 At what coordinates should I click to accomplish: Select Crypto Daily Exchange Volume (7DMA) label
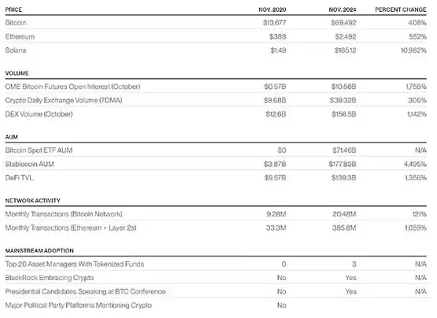click(64, 100)
